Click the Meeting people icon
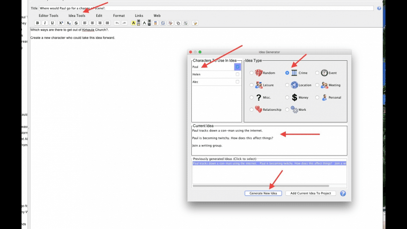407x229 pixels. pos(324,85)
